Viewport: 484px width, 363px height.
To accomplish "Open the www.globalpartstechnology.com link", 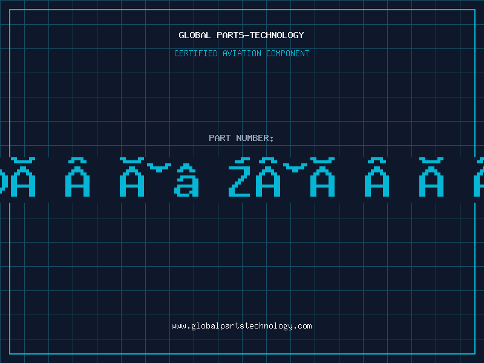I will [241, 326].
